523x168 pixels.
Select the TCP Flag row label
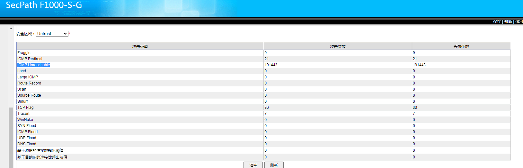(25, 108)
